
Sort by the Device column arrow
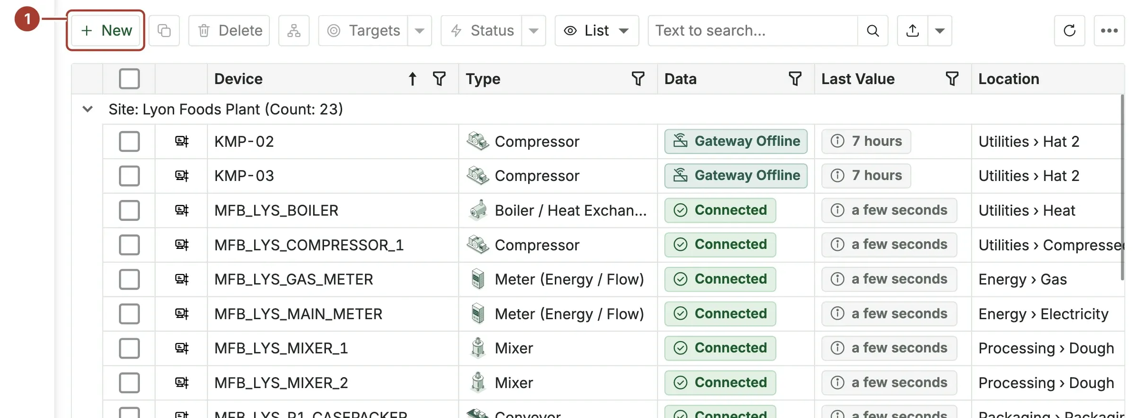tap(413, 79)
